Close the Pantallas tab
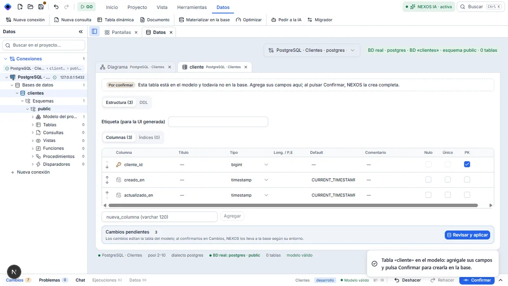 click(136, 32)
